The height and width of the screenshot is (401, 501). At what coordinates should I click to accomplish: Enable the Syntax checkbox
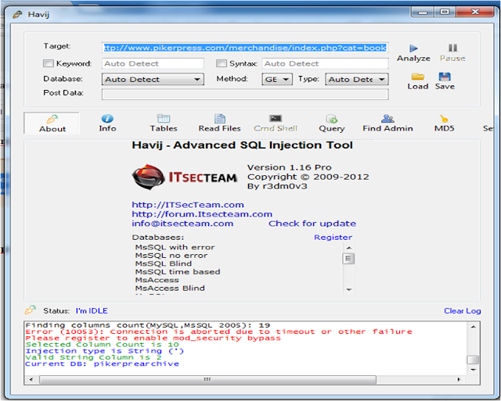tap(221, 63)
